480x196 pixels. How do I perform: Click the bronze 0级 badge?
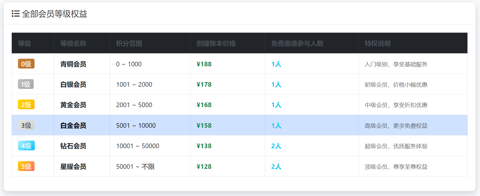[26, 64]
